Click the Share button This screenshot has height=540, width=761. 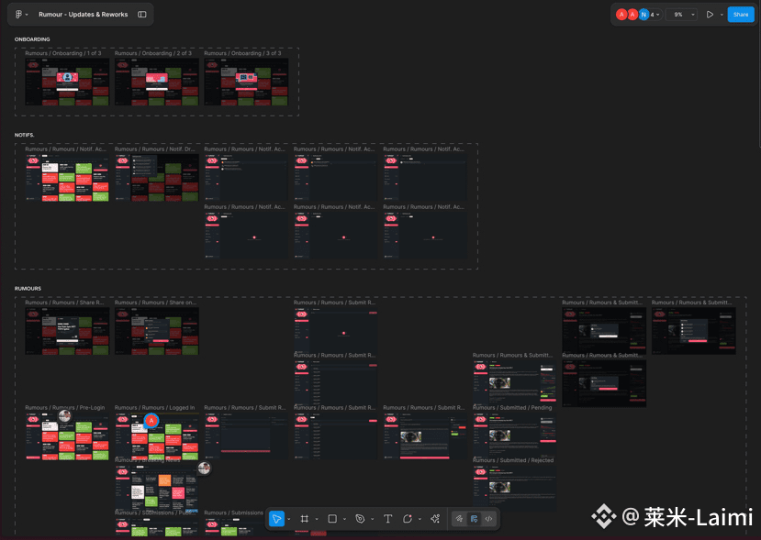pos(740,15)
